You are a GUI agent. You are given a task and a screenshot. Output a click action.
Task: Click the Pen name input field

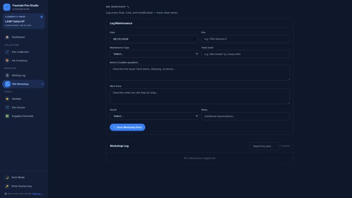click(245, 39)
